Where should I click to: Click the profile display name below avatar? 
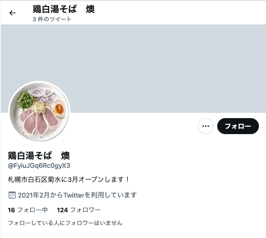click(39, 155)
